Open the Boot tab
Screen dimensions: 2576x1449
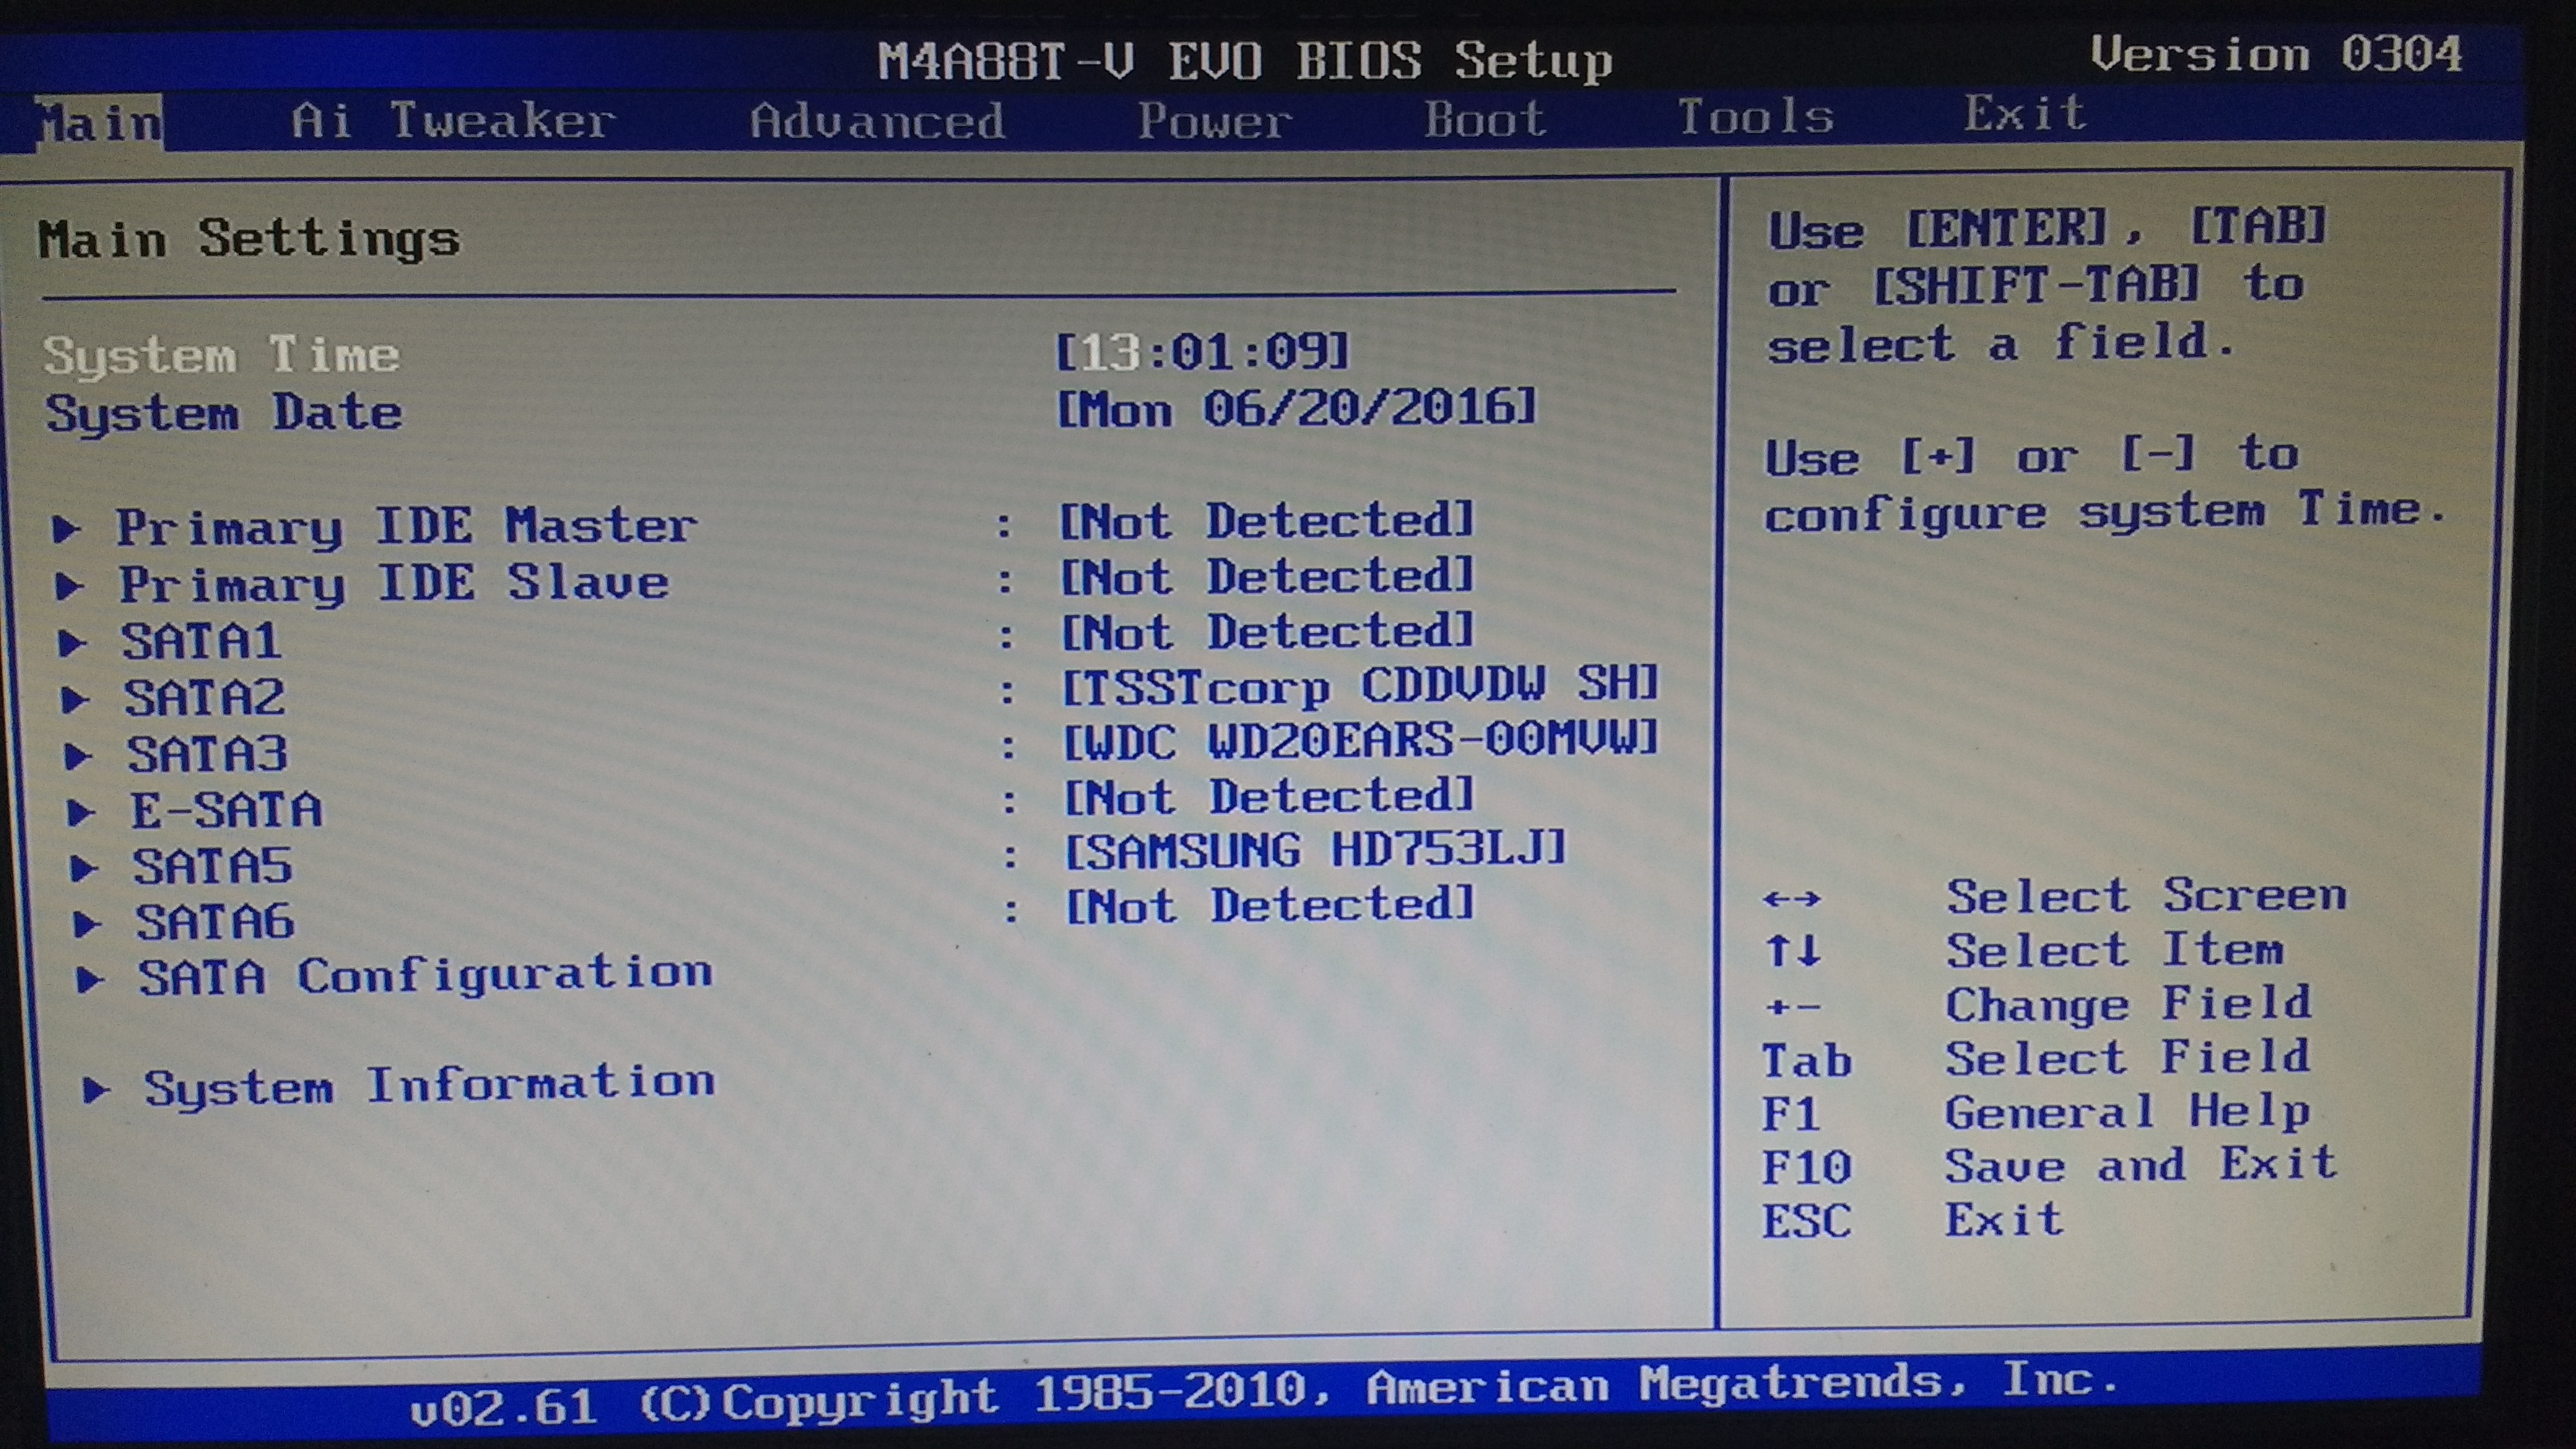click(1485, 119)
